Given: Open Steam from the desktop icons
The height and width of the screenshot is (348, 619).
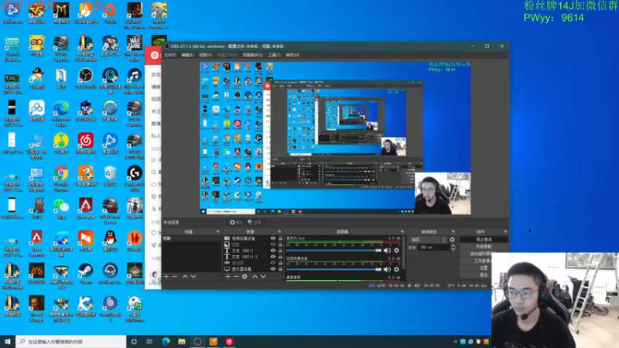Looking at the screenshot, I should (85, 270).
